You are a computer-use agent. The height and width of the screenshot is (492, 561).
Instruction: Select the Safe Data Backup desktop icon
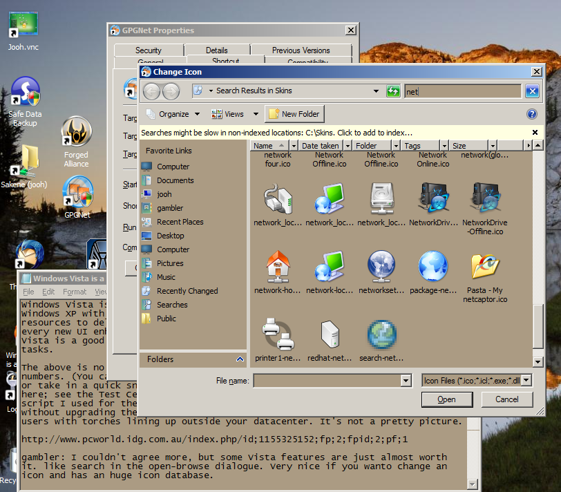[x=25, y=102]
